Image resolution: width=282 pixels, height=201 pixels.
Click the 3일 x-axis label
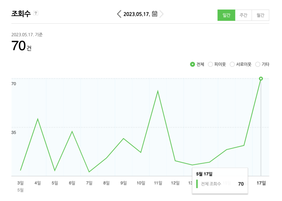tap(20, 183)
